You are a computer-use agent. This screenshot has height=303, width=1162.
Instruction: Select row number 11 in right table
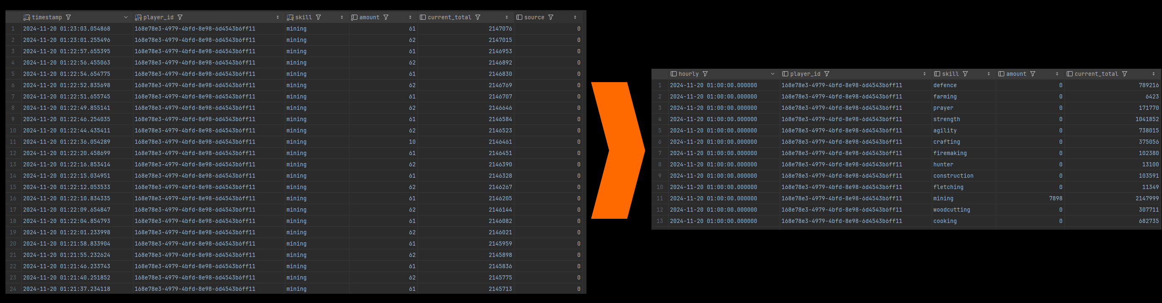660,198
